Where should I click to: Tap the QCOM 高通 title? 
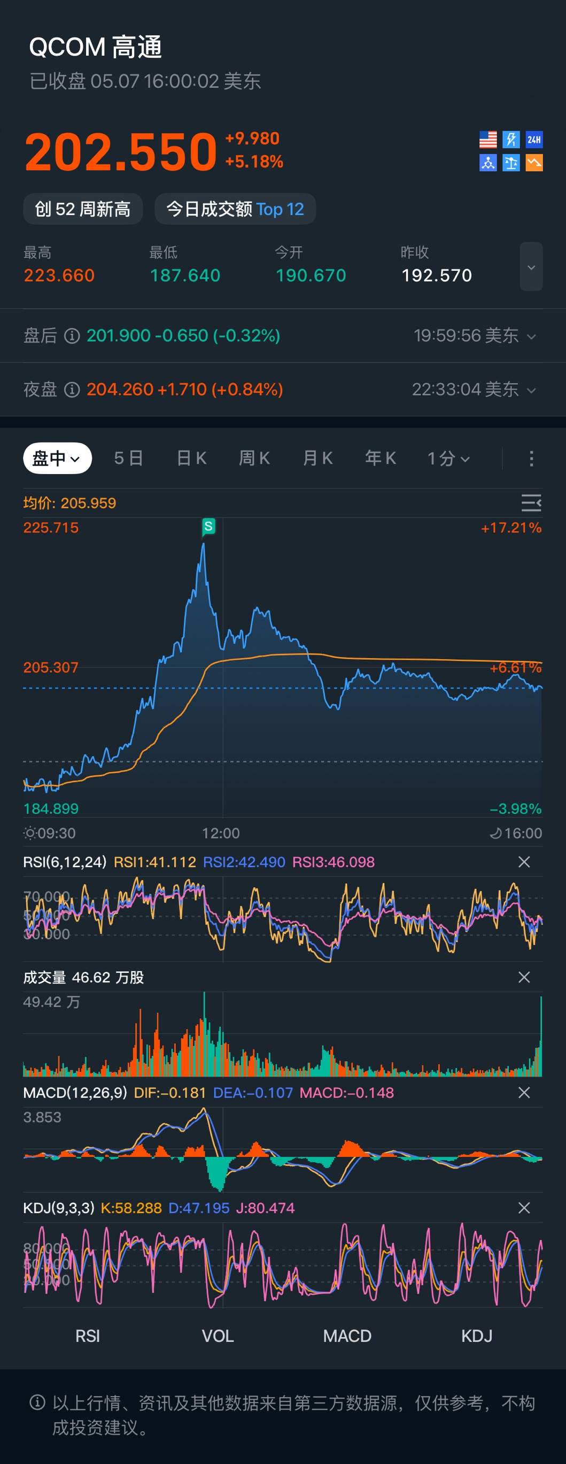(95, 47)
